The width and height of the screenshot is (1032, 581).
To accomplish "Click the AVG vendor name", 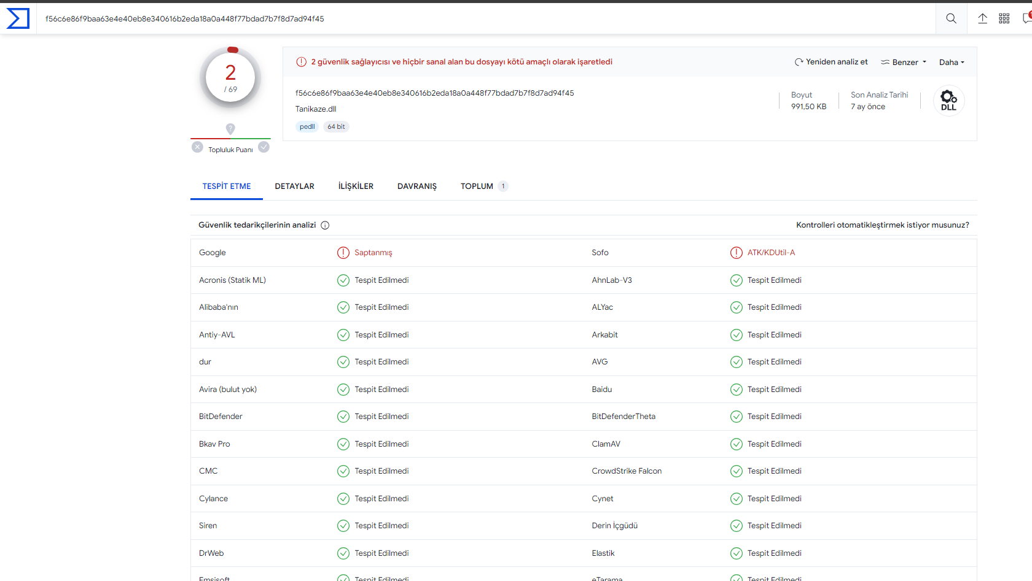I will tap(600, 362).
